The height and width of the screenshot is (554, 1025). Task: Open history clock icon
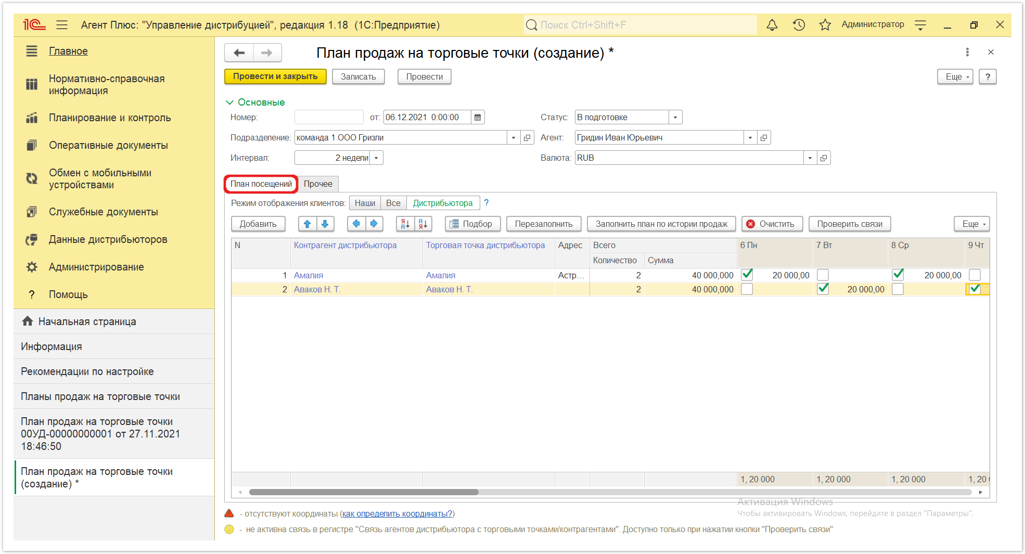(799, 24)
